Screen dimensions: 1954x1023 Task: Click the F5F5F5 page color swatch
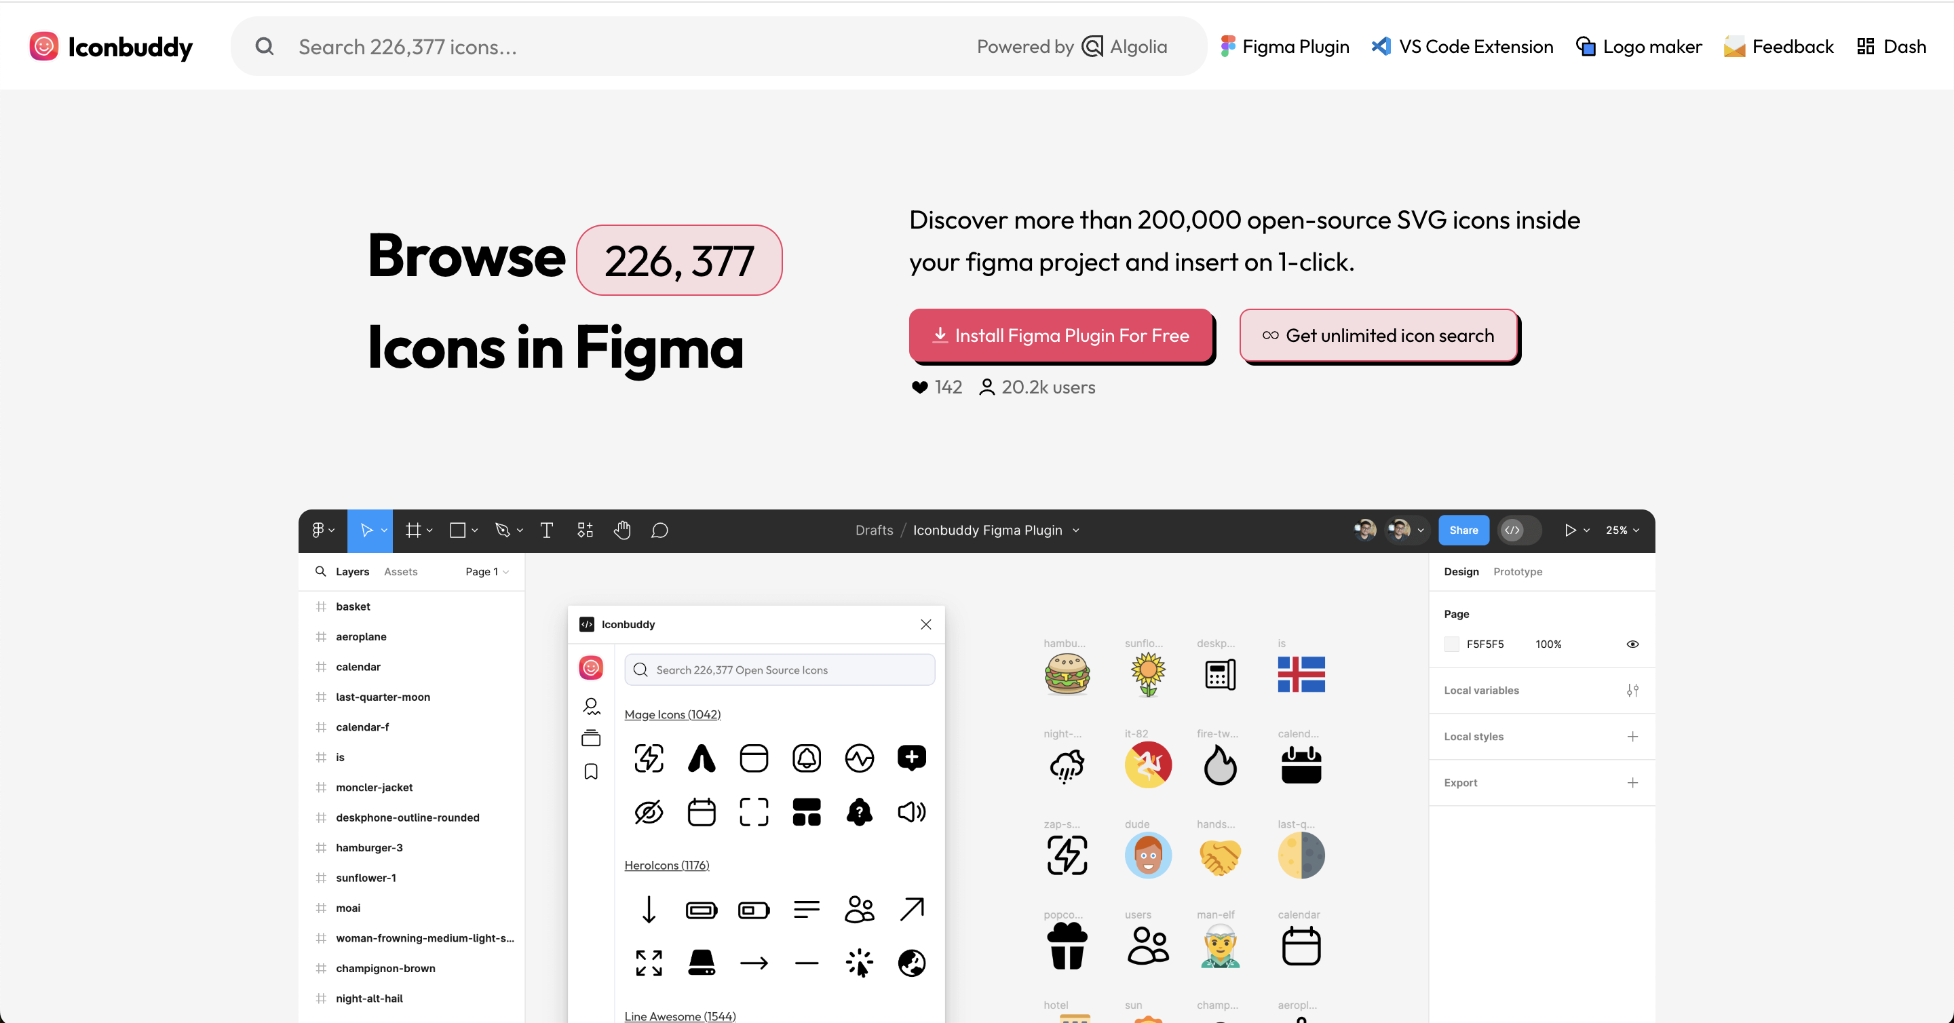tap(1451, 644)
